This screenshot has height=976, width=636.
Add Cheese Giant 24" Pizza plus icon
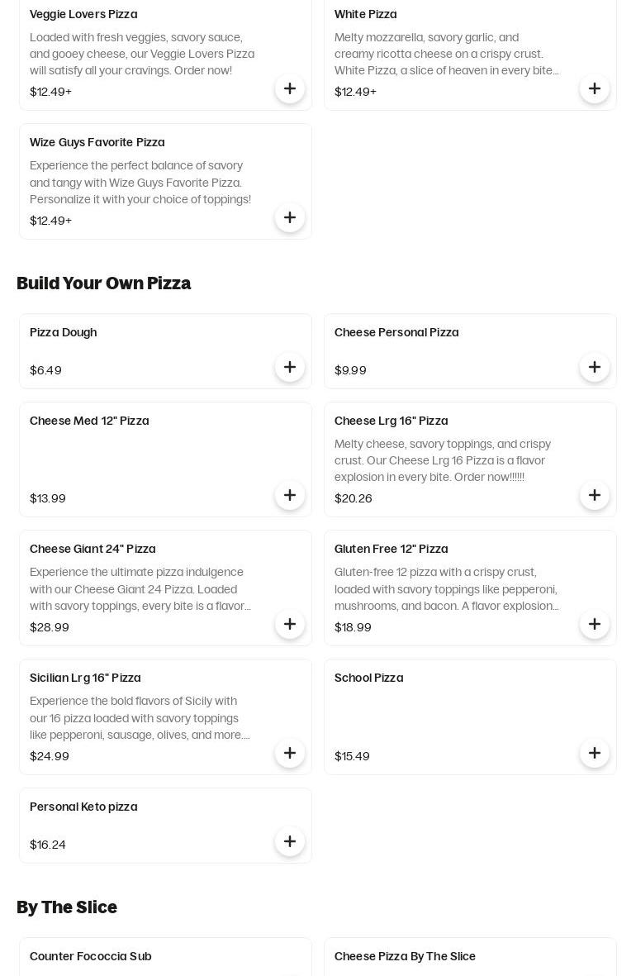[290, 624]
